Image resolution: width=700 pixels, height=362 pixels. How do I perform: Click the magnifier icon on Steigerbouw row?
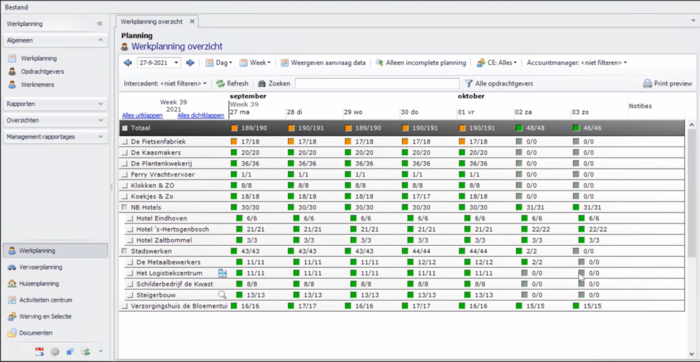(222, 295)
